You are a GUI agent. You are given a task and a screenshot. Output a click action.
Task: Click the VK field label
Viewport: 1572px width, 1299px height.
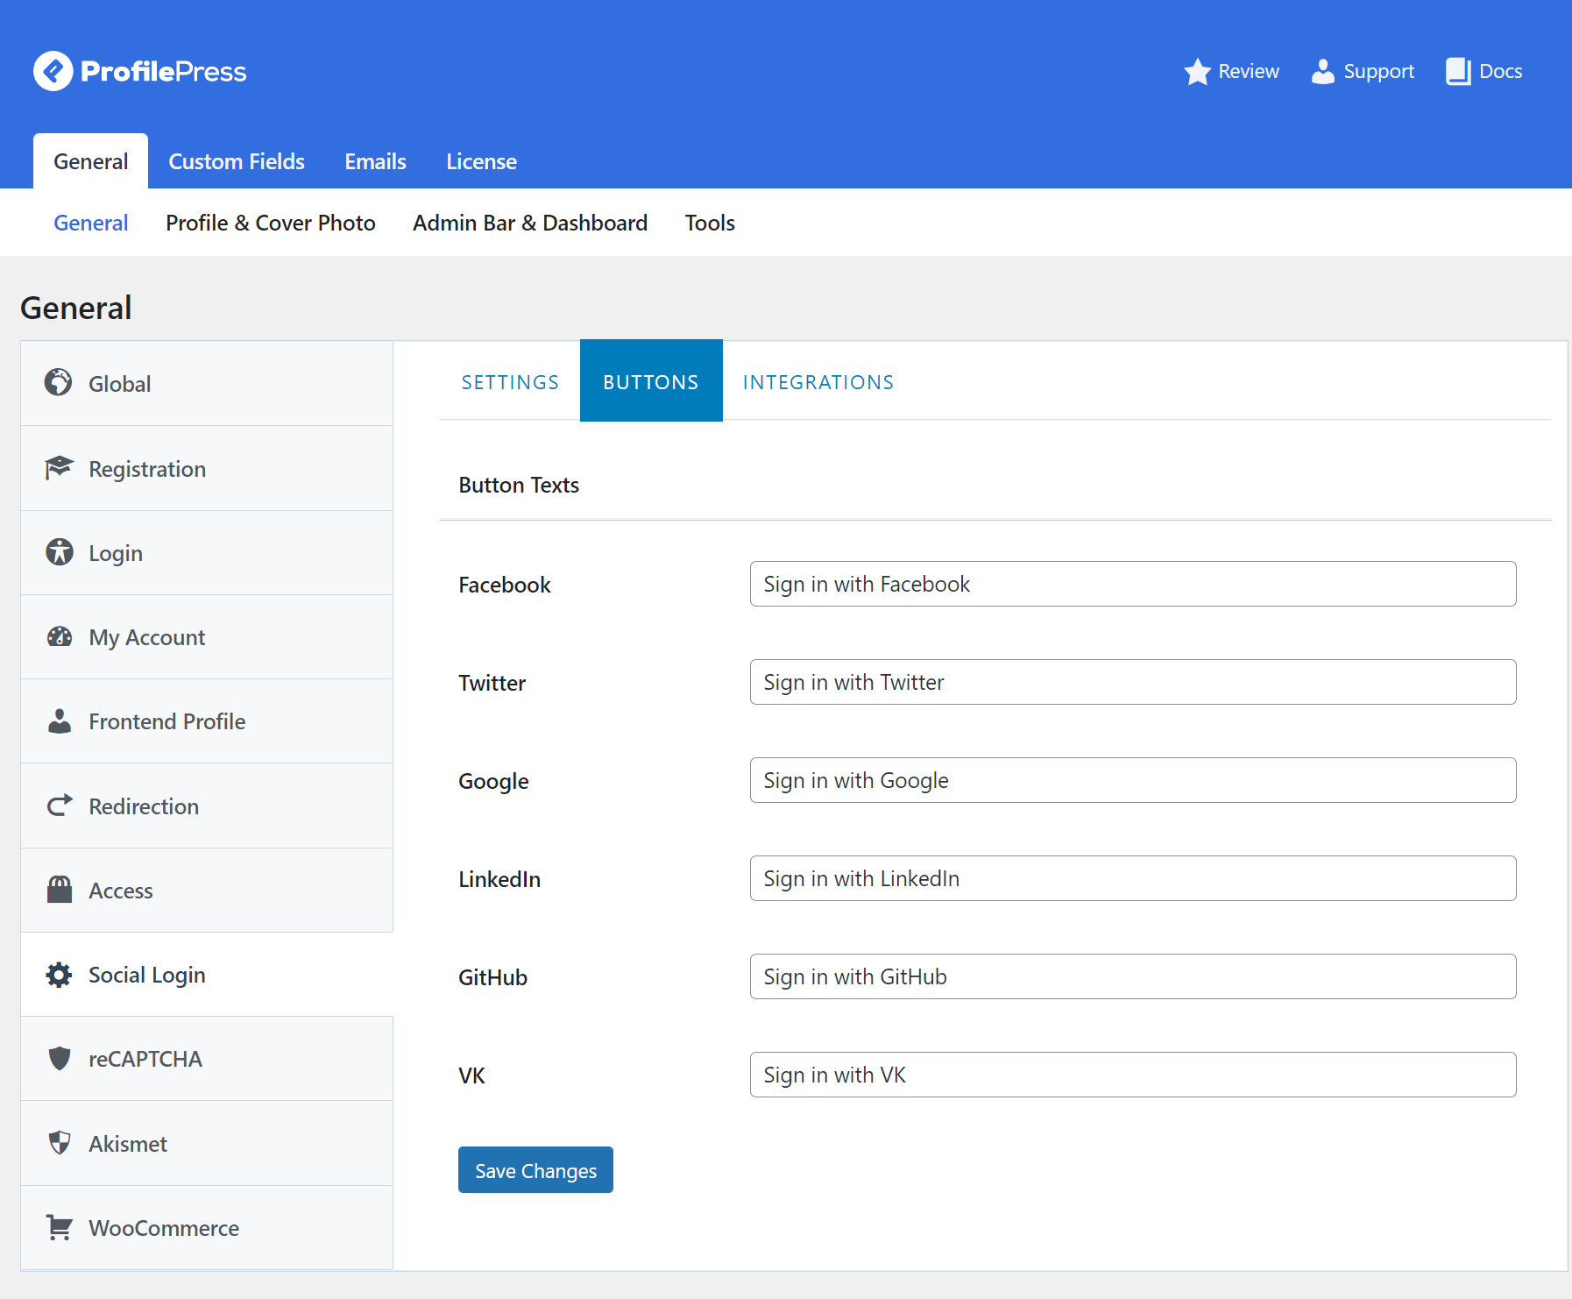click(x=471, y=1075)
